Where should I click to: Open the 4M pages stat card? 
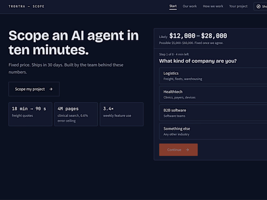[x=76, y=114]
